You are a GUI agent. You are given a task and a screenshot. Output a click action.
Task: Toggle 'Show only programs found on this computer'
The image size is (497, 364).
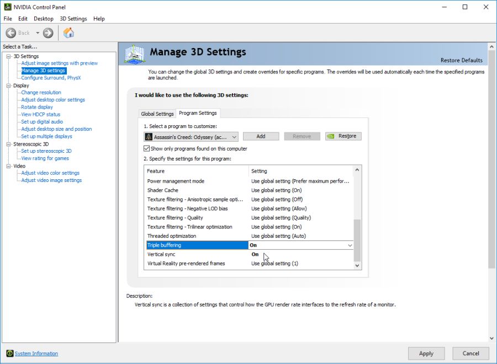tap(146, 148)
